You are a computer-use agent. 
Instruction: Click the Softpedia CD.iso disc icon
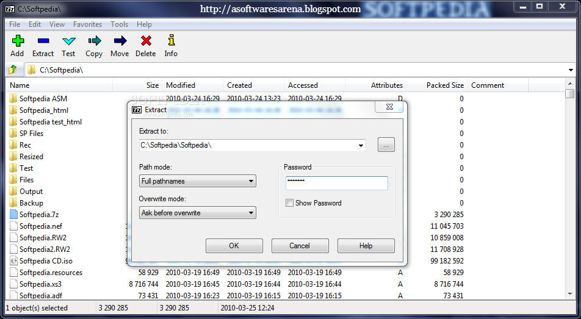[13, 261]
